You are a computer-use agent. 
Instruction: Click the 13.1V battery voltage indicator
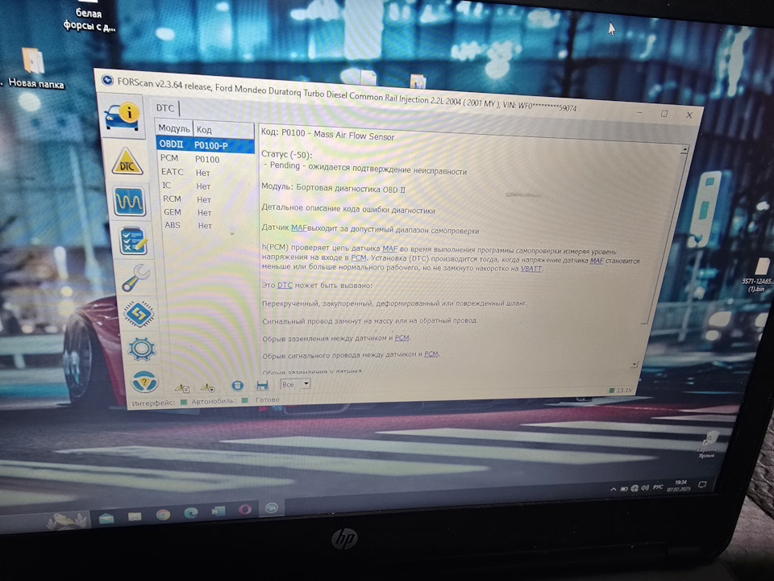pyautogui.click(x=621, y=391)
